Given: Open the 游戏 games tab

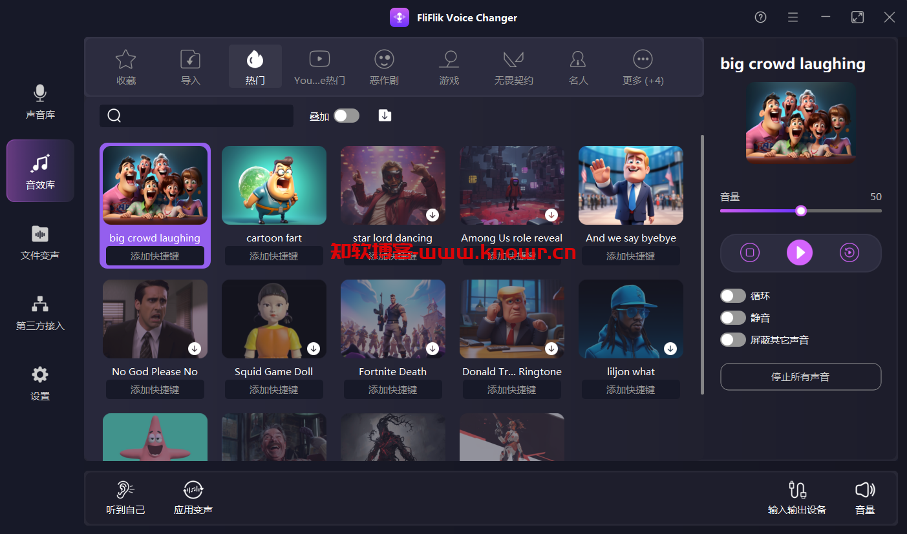Looking at the screenshot, I should (449, 67).
